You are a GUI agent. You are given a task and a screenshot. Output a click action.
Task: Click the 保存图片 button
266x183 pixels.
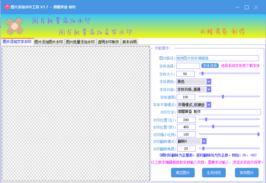[246, 173]
